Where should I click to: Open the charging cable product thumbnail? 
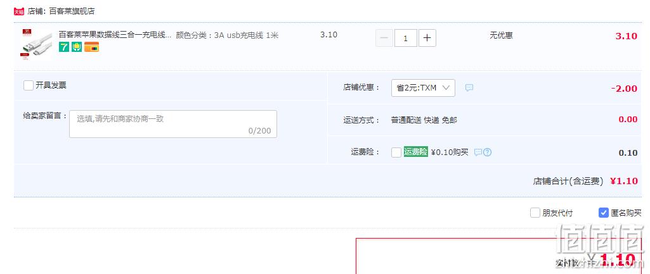(37, 44)
